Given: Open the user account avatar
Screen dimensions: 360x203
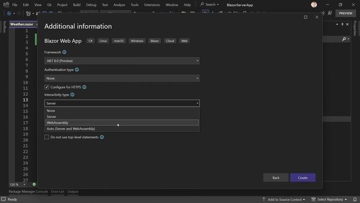Looking at the screenshot, I should (x=314, y=5).
